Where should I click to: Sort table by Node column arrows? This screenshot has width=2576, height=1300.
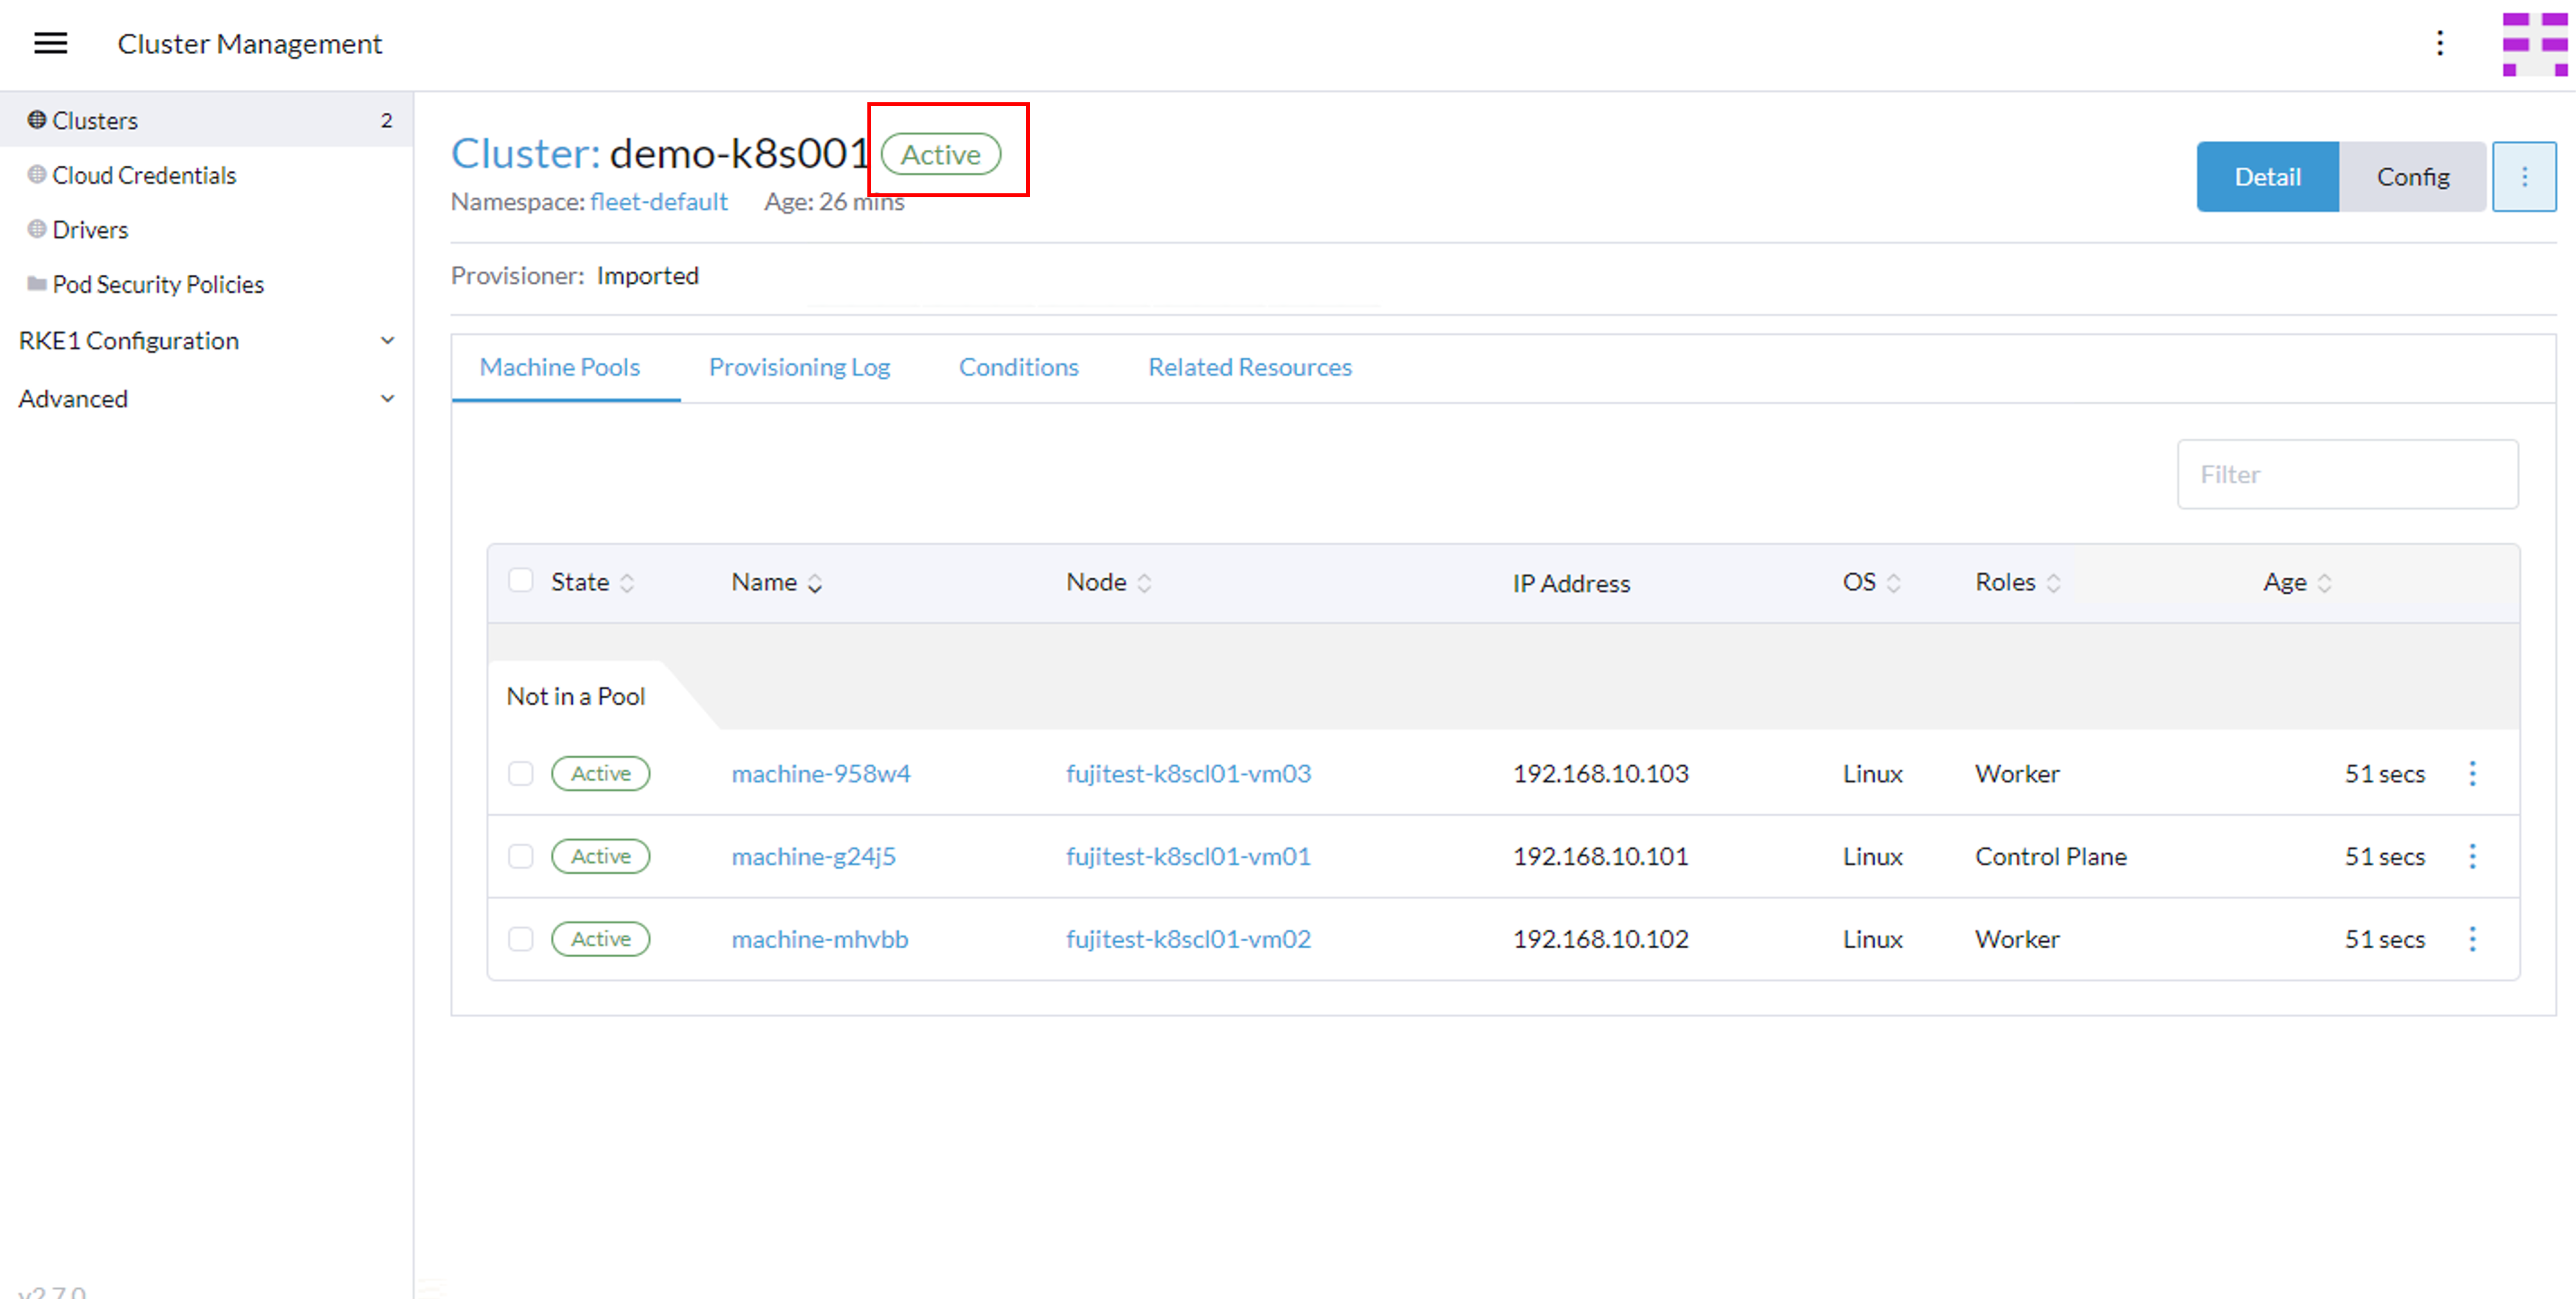[1144, 583]
